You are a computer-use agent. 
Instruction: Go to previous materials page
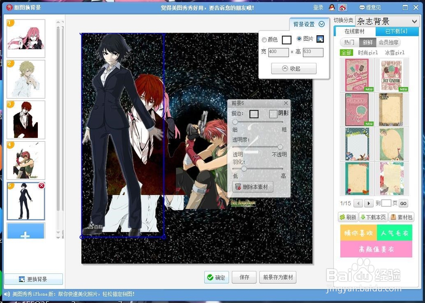click(x=358, y=203)
